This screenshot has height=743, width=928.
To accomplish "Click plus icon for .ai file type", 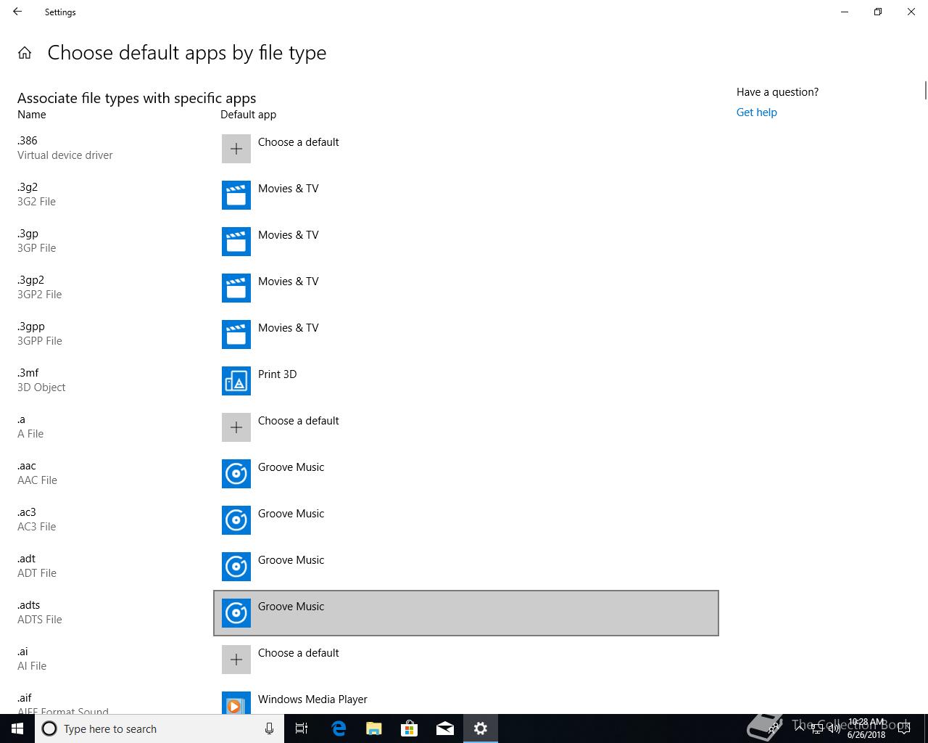I will (236, 660).
